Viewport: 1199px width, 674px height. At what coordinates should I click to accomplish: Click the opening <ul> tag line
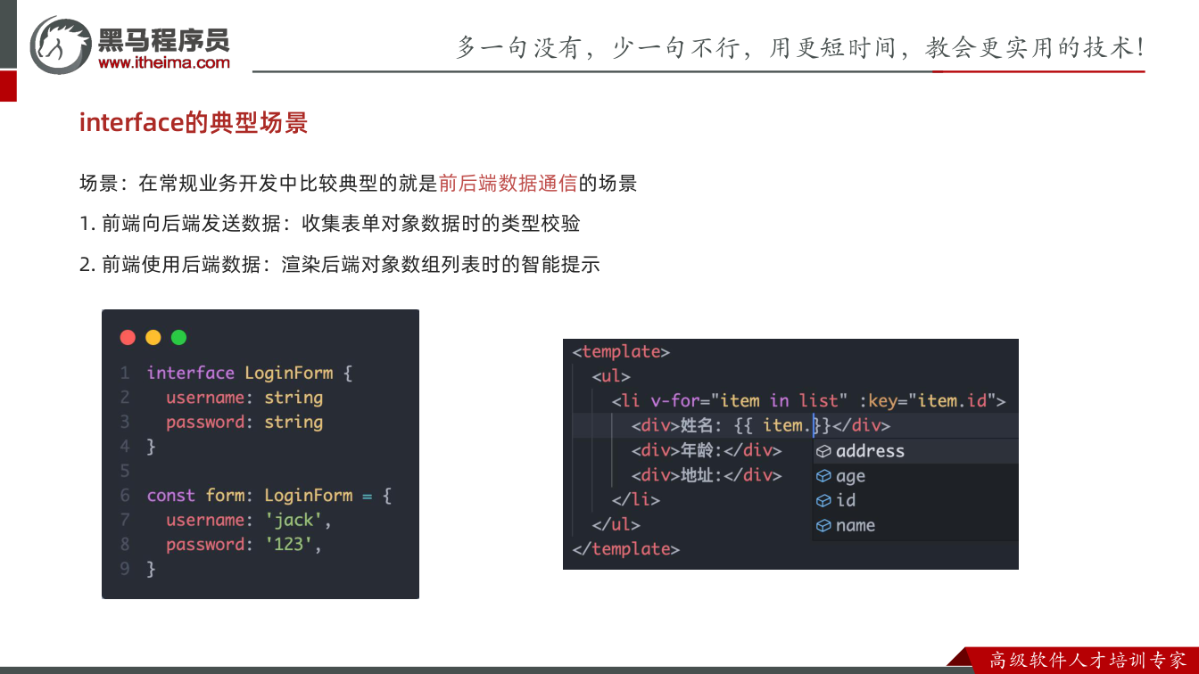point(611,376)
